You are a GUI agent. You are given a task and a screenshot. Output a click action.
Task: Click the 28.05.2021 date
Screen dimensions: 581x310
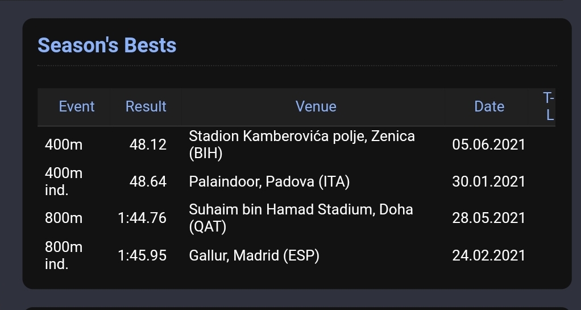point(489,218)
